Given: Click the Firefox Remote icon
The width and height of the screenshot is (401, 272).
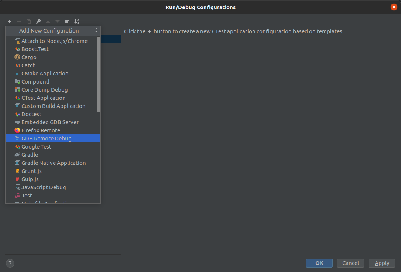Looking at the screenshot, I should pyautogui.click(x=17, y=130).
